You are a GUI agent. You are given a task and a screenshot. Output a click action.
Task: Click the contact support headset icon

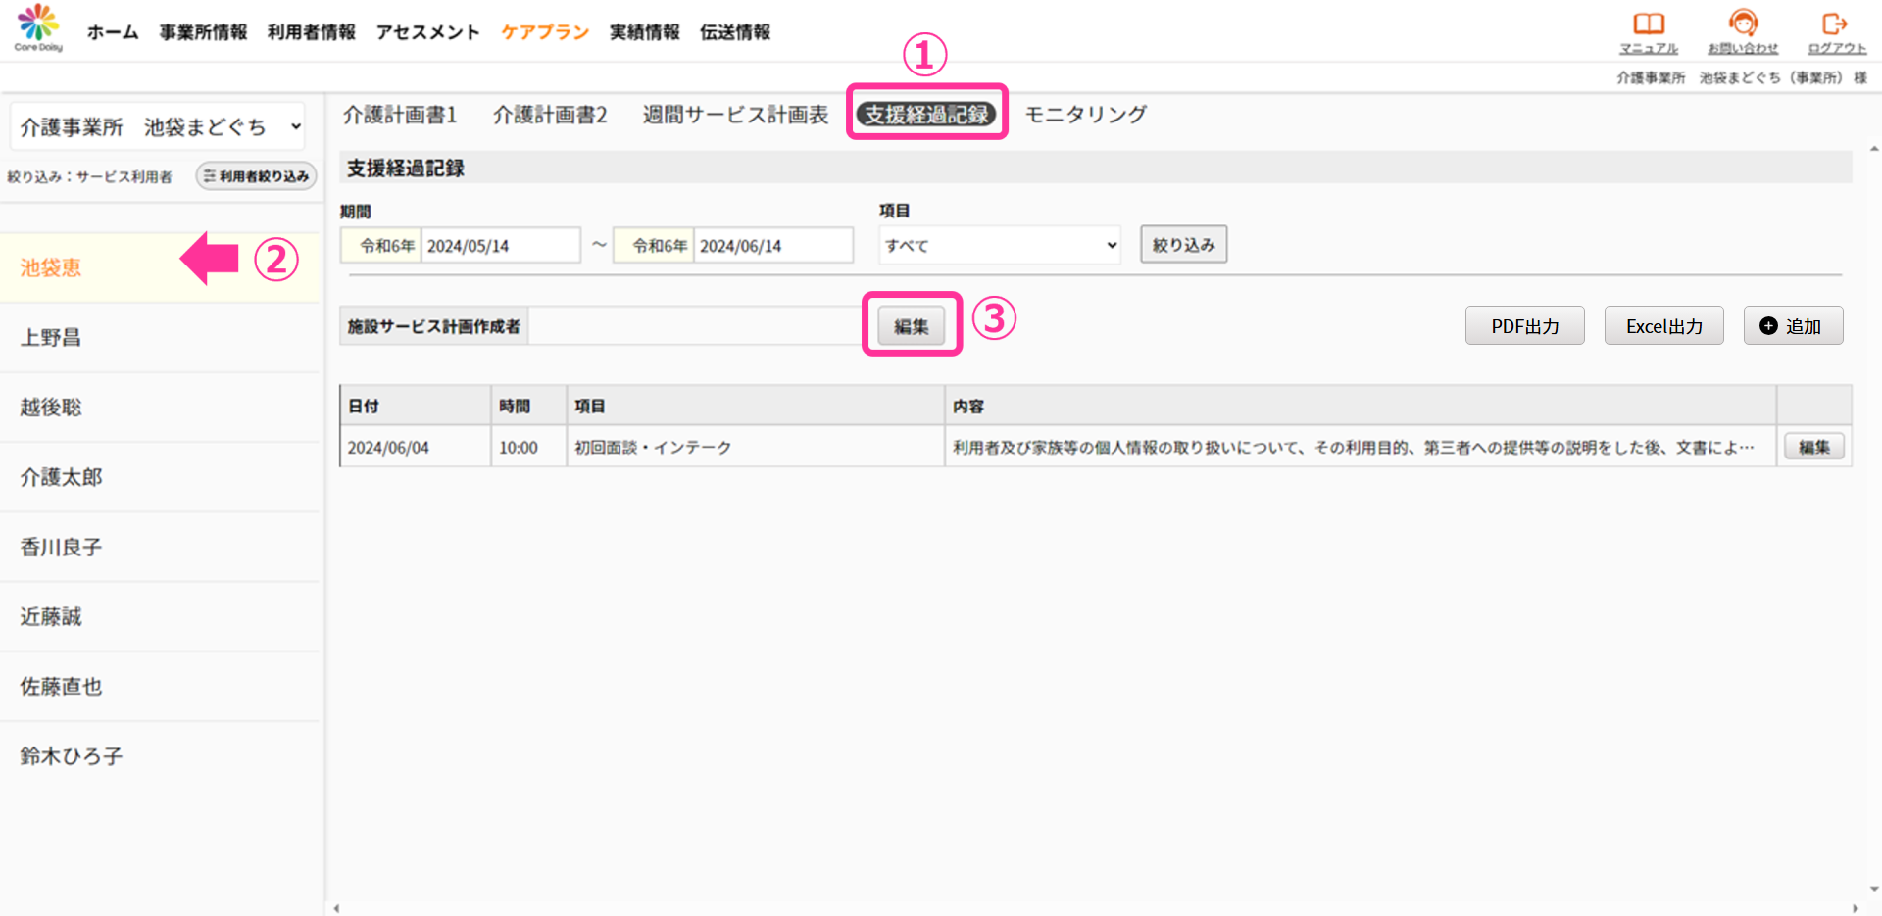(1742, 24)
